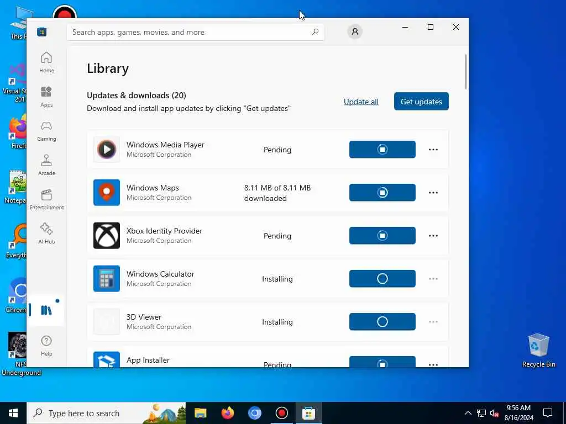The width and height of the screenshot is (566, 424).
Task: Click the Microsoft Store logo icon
Action: coord(42,31)
